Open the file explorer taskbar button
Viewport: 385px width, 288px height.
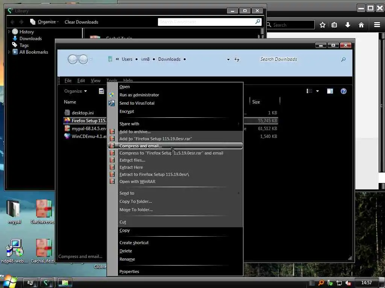(65, 283)
